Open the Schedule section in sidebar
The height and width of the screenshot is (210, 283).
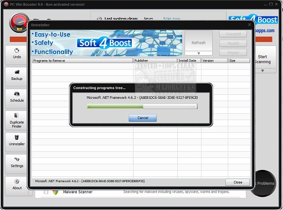(16, 98)
